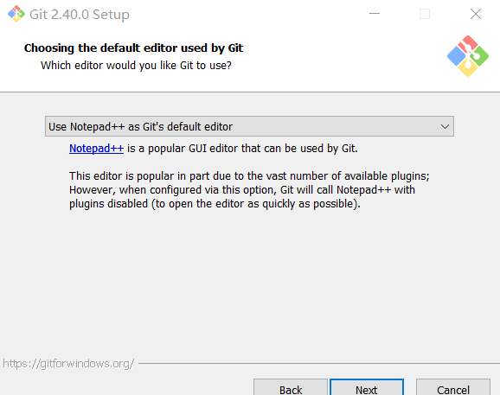
Task: Cancel the Git installation
Action: tap(453, 389)
